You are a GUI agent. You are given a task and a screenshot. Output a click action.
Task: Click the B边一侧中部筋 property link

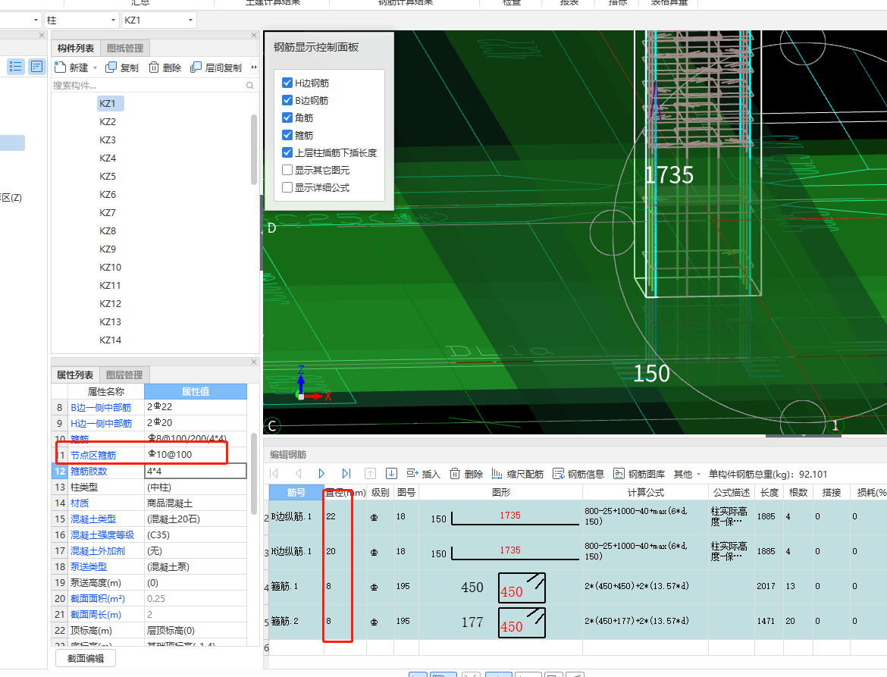pos(101,407)
